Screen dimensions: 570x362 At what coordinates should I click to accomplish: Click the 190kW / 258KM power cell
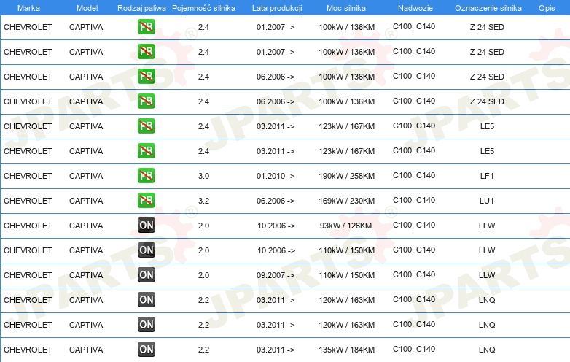click(346, 176)
